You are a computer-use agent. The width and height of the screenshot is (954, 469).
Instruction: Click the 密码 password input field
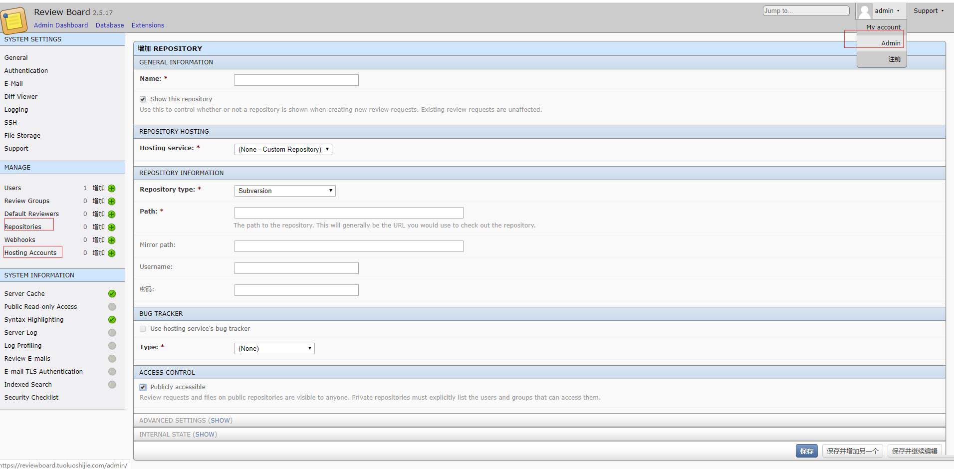296,290
